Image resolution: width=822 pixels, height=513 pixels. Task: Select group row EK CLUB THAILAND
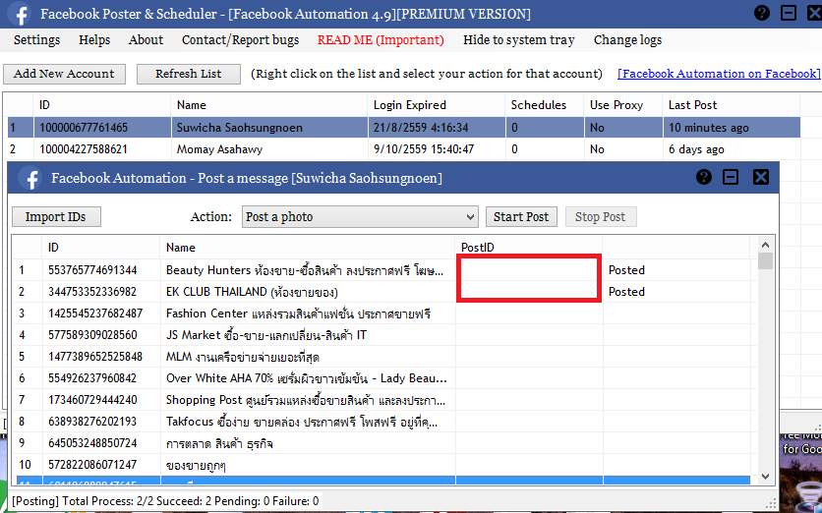(382, 292)
